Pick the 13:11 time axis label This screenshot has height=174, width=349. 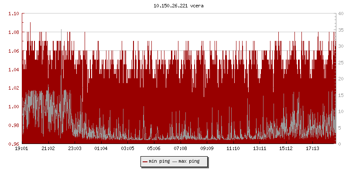tap(260, 149)
